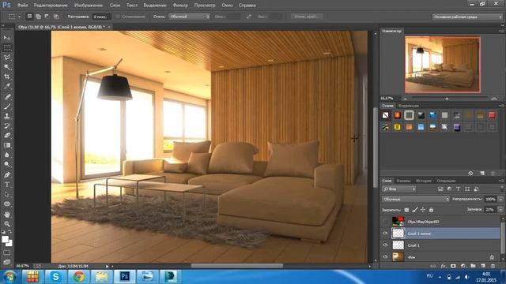Viewport: 506px width, 284px height.
Task: Open the Стиль dropdown in options bar
Action: [x=190, y=17]
